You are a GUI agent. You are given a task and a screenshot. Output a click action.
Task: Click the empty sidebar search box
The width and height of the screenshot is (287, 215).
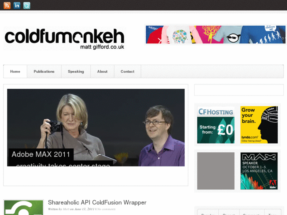[239, 90]
